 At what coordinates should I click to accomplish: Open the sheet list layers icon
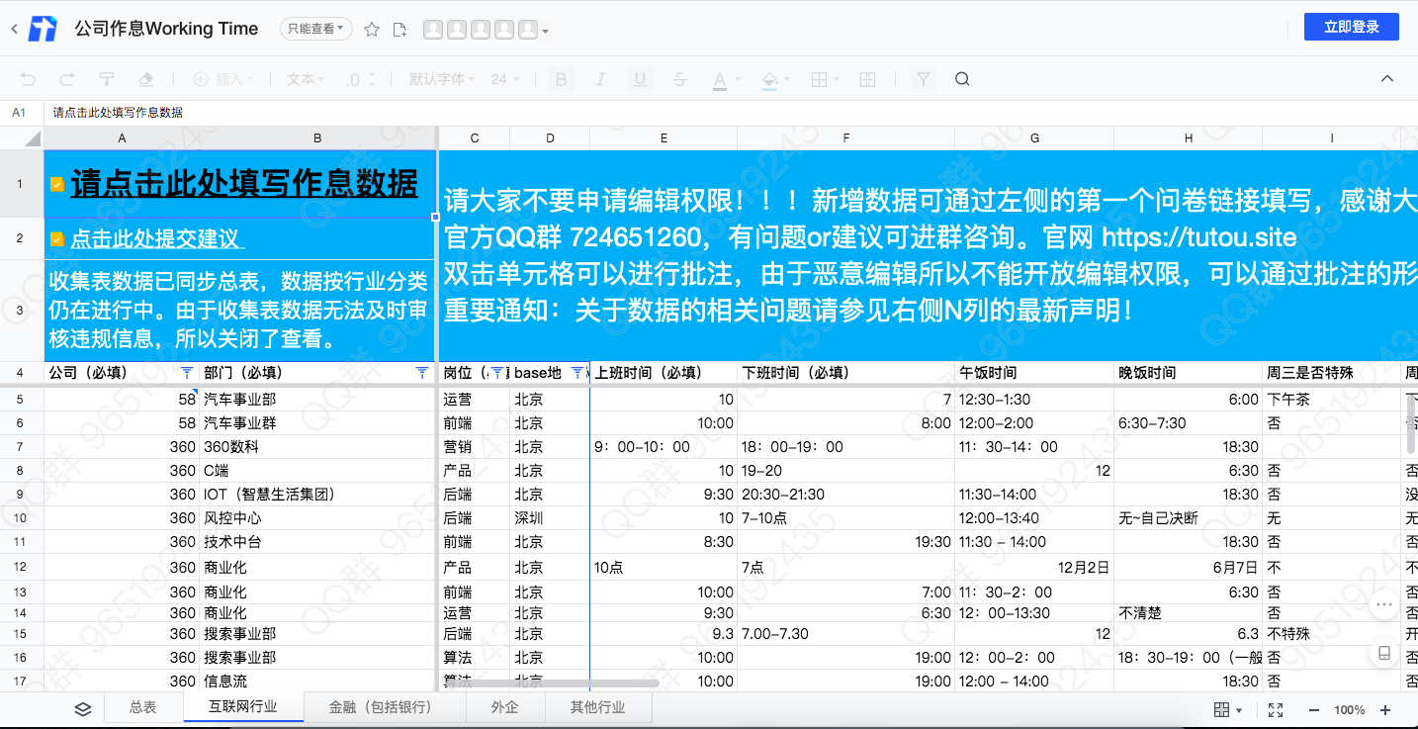(83, 708)
